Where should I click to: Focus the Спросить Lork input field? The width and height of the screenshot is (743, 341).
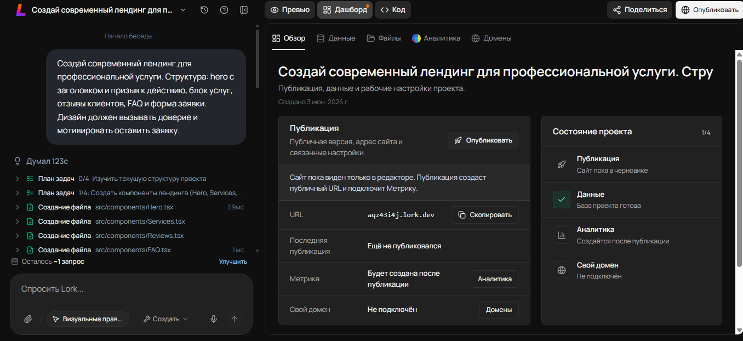[130, 289]
